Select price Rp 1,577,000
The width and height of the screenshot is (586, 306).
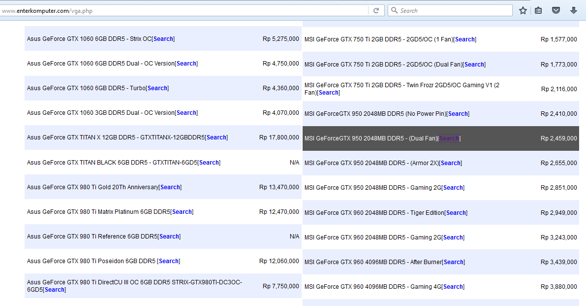(x=559, y=39)
